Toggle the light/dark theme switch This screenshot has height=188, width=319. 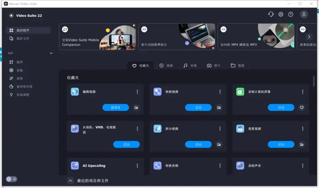click(x=12, y=179)
